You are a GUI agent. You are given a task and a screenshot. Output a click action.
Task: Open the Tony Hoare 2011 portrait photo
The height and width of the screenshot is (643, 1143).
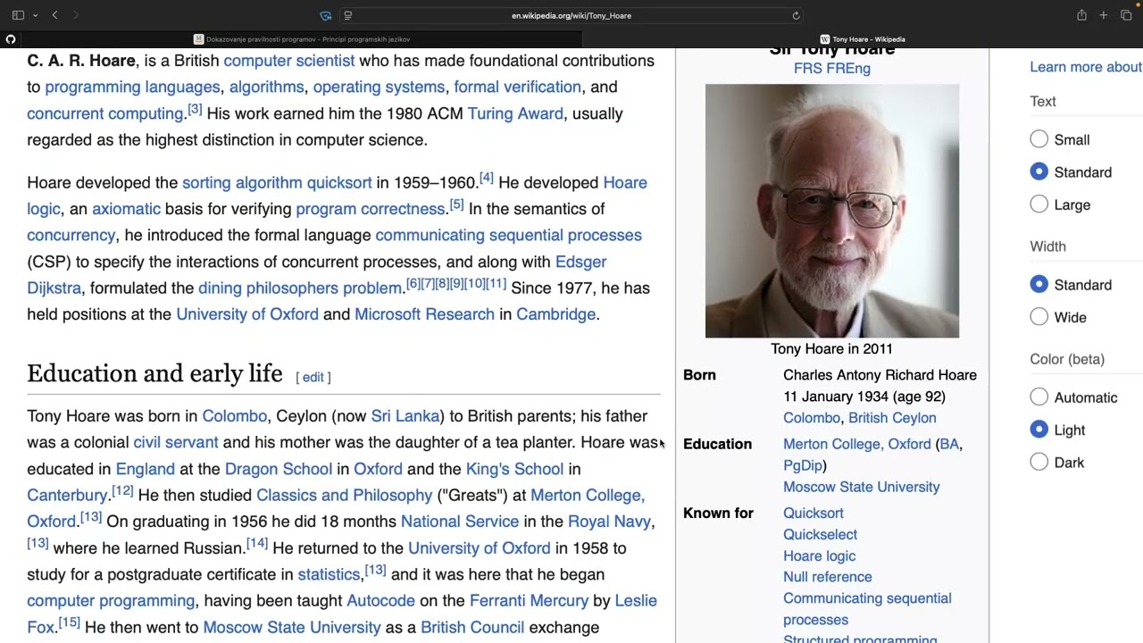[832, 211]
